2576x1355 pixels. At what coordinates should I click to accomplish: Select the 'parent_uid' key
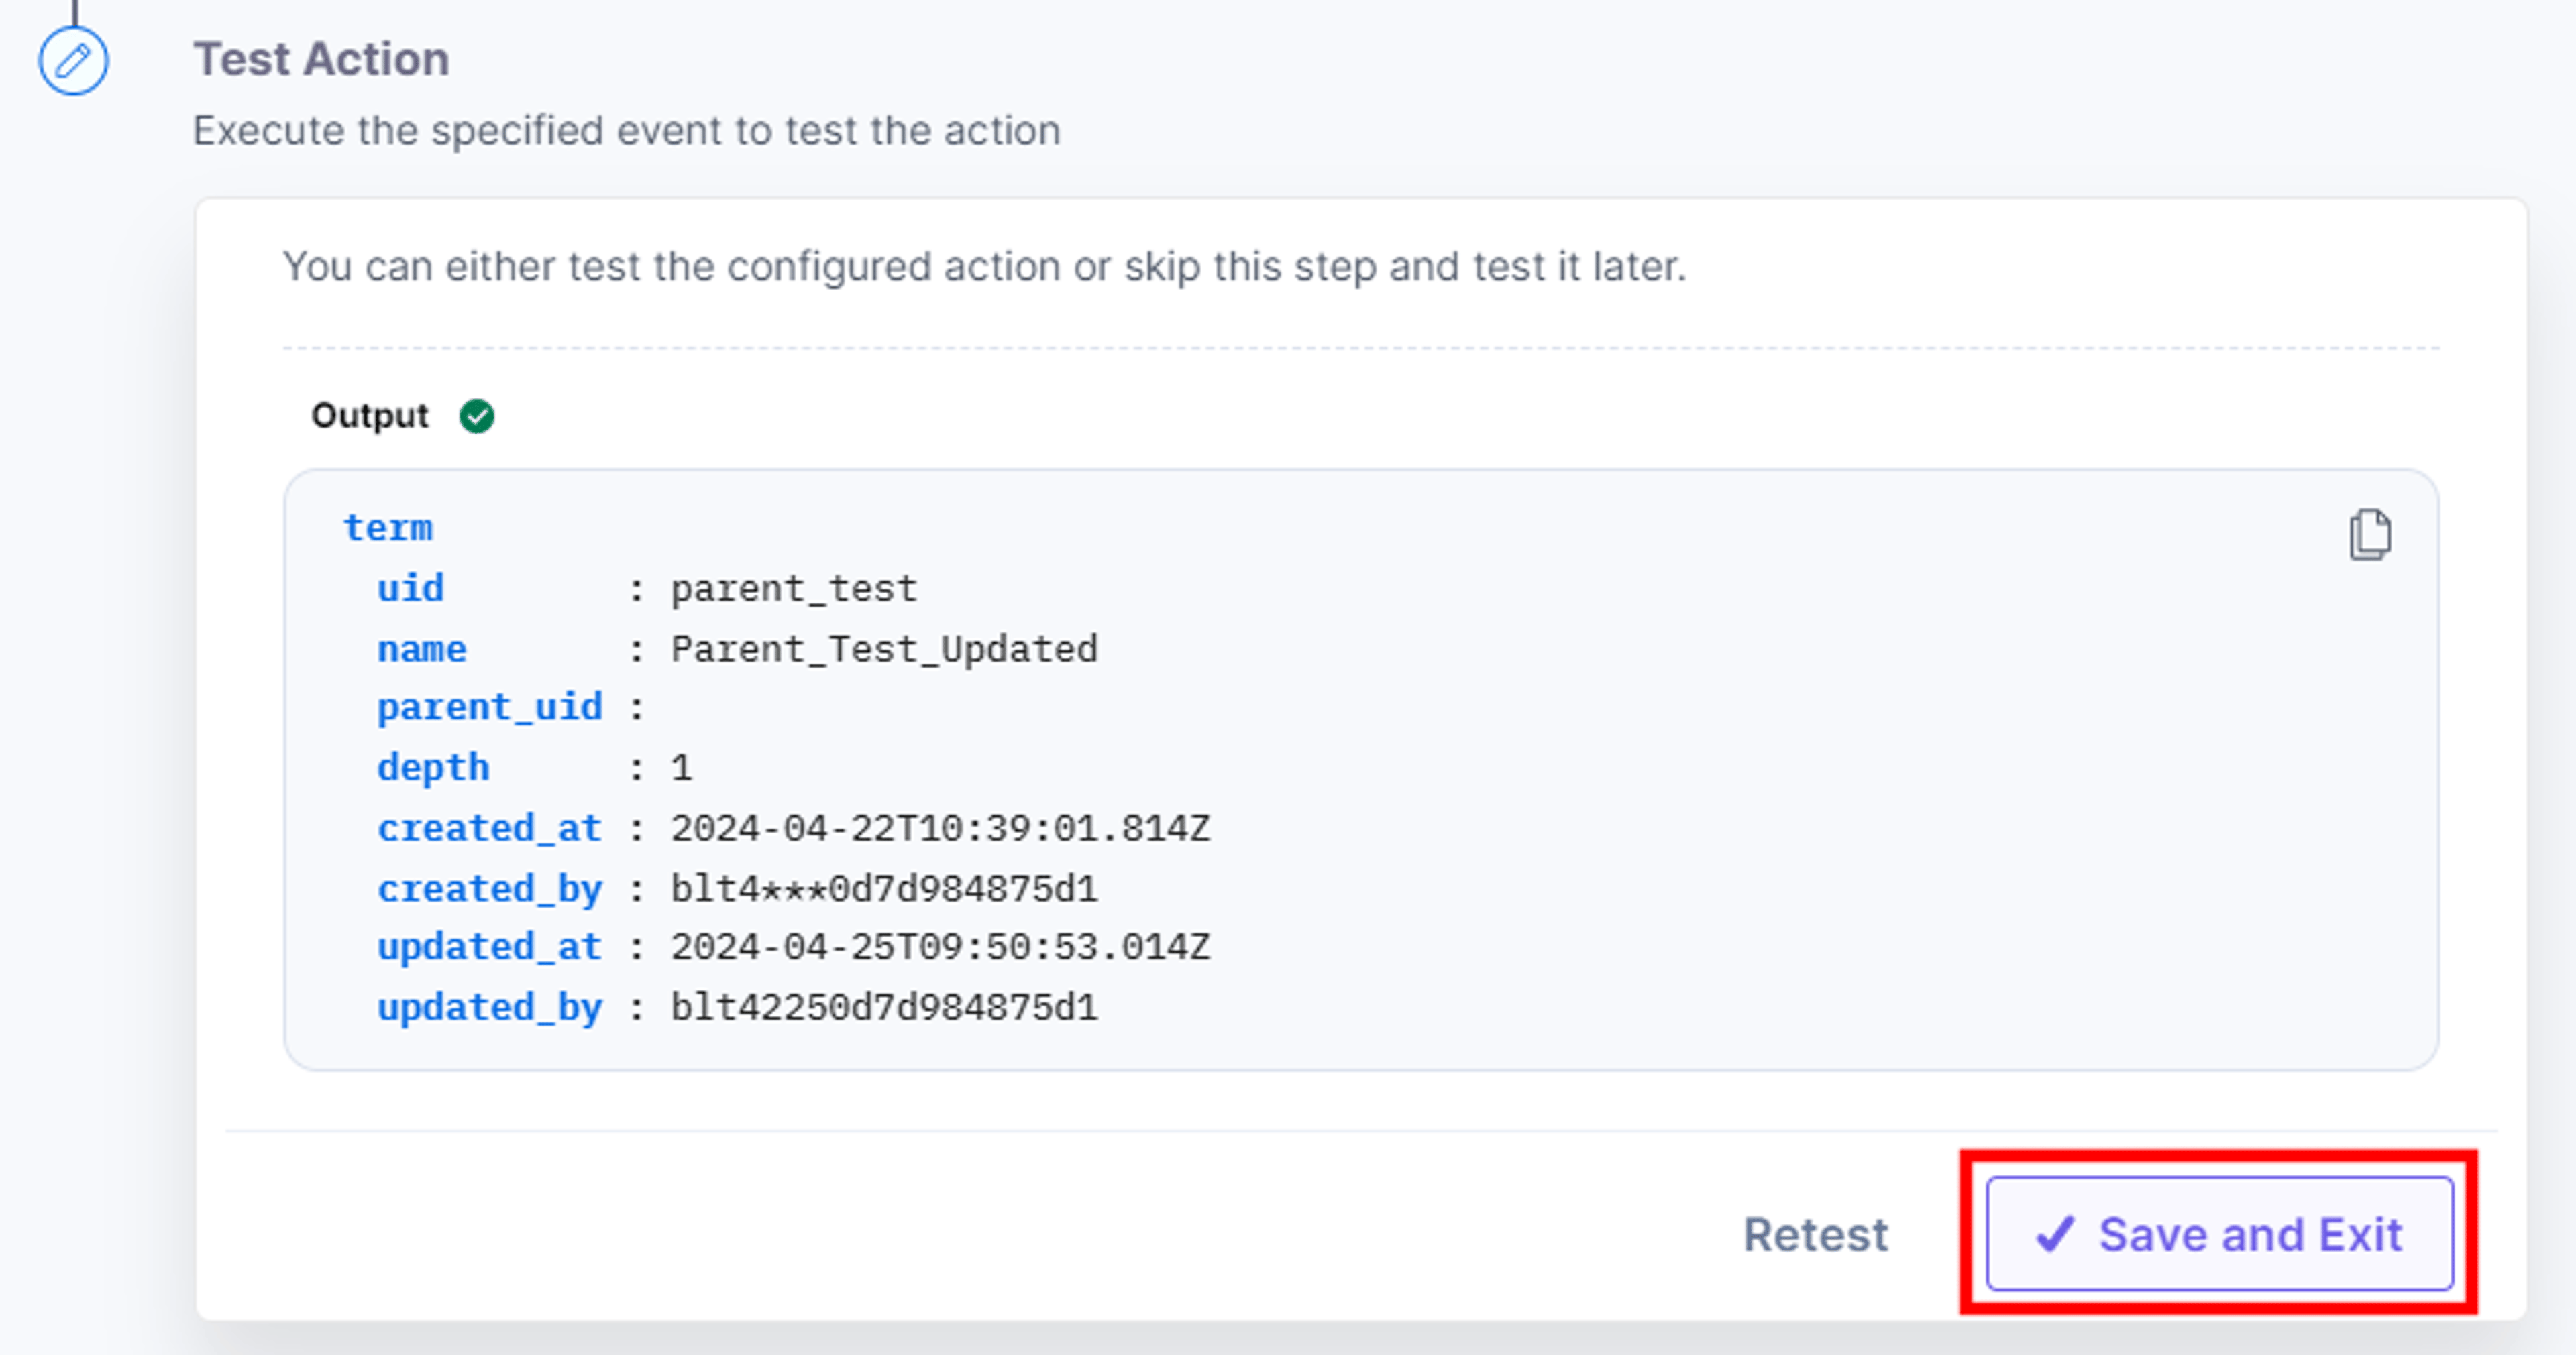pos(489,707)
